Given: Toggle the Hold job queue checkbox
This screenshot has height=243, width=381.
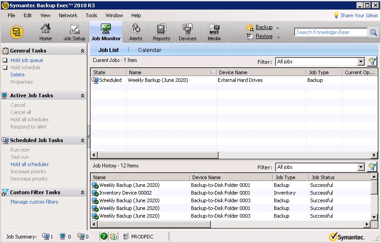Looking at the screenshot, I should (5, 60).
